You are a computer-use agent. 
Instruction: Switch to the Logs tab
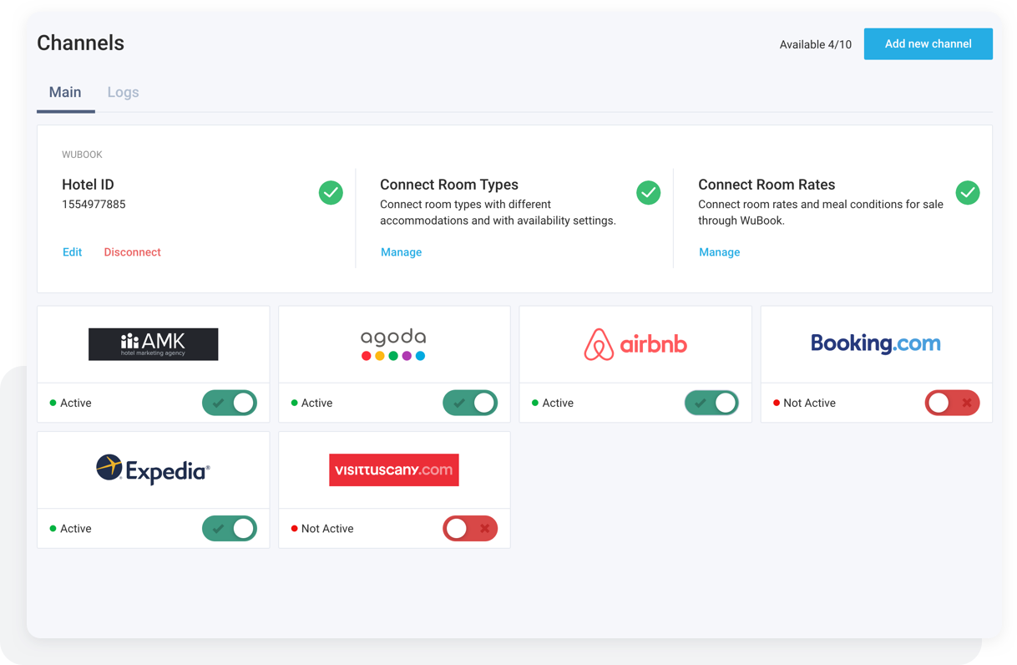(x=123, y=92)
